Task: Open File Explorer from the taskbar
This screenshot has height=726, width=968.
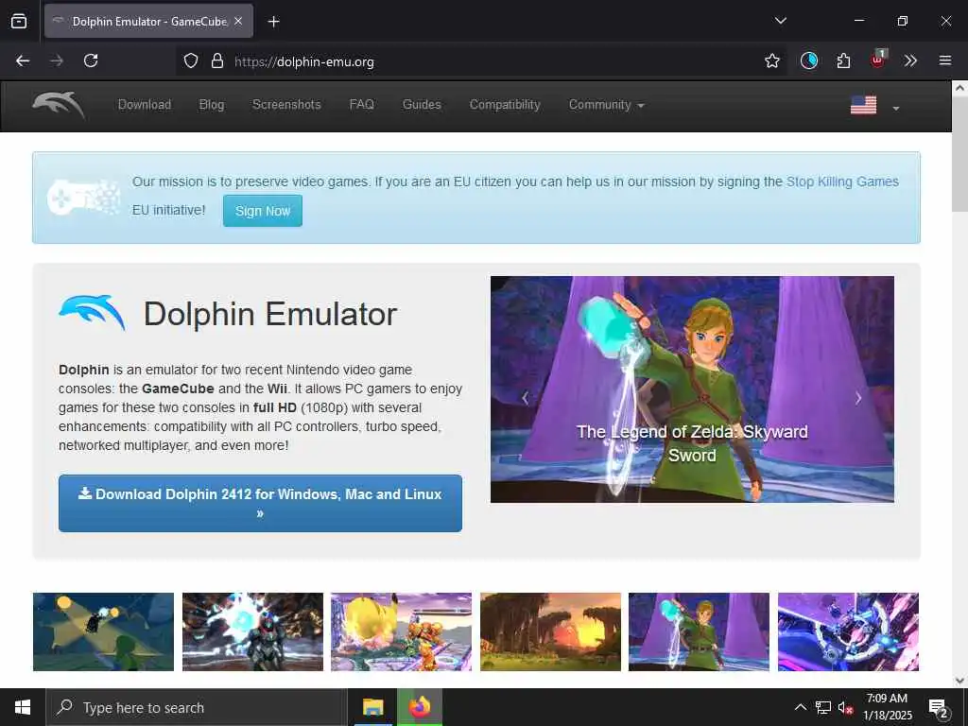Action: tap(372, 707)
